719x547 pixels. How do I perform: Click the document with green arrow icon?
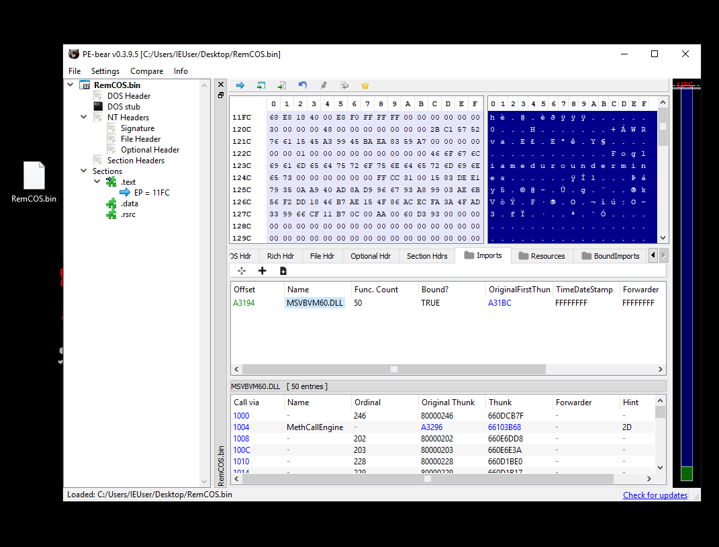coord(282,85)
